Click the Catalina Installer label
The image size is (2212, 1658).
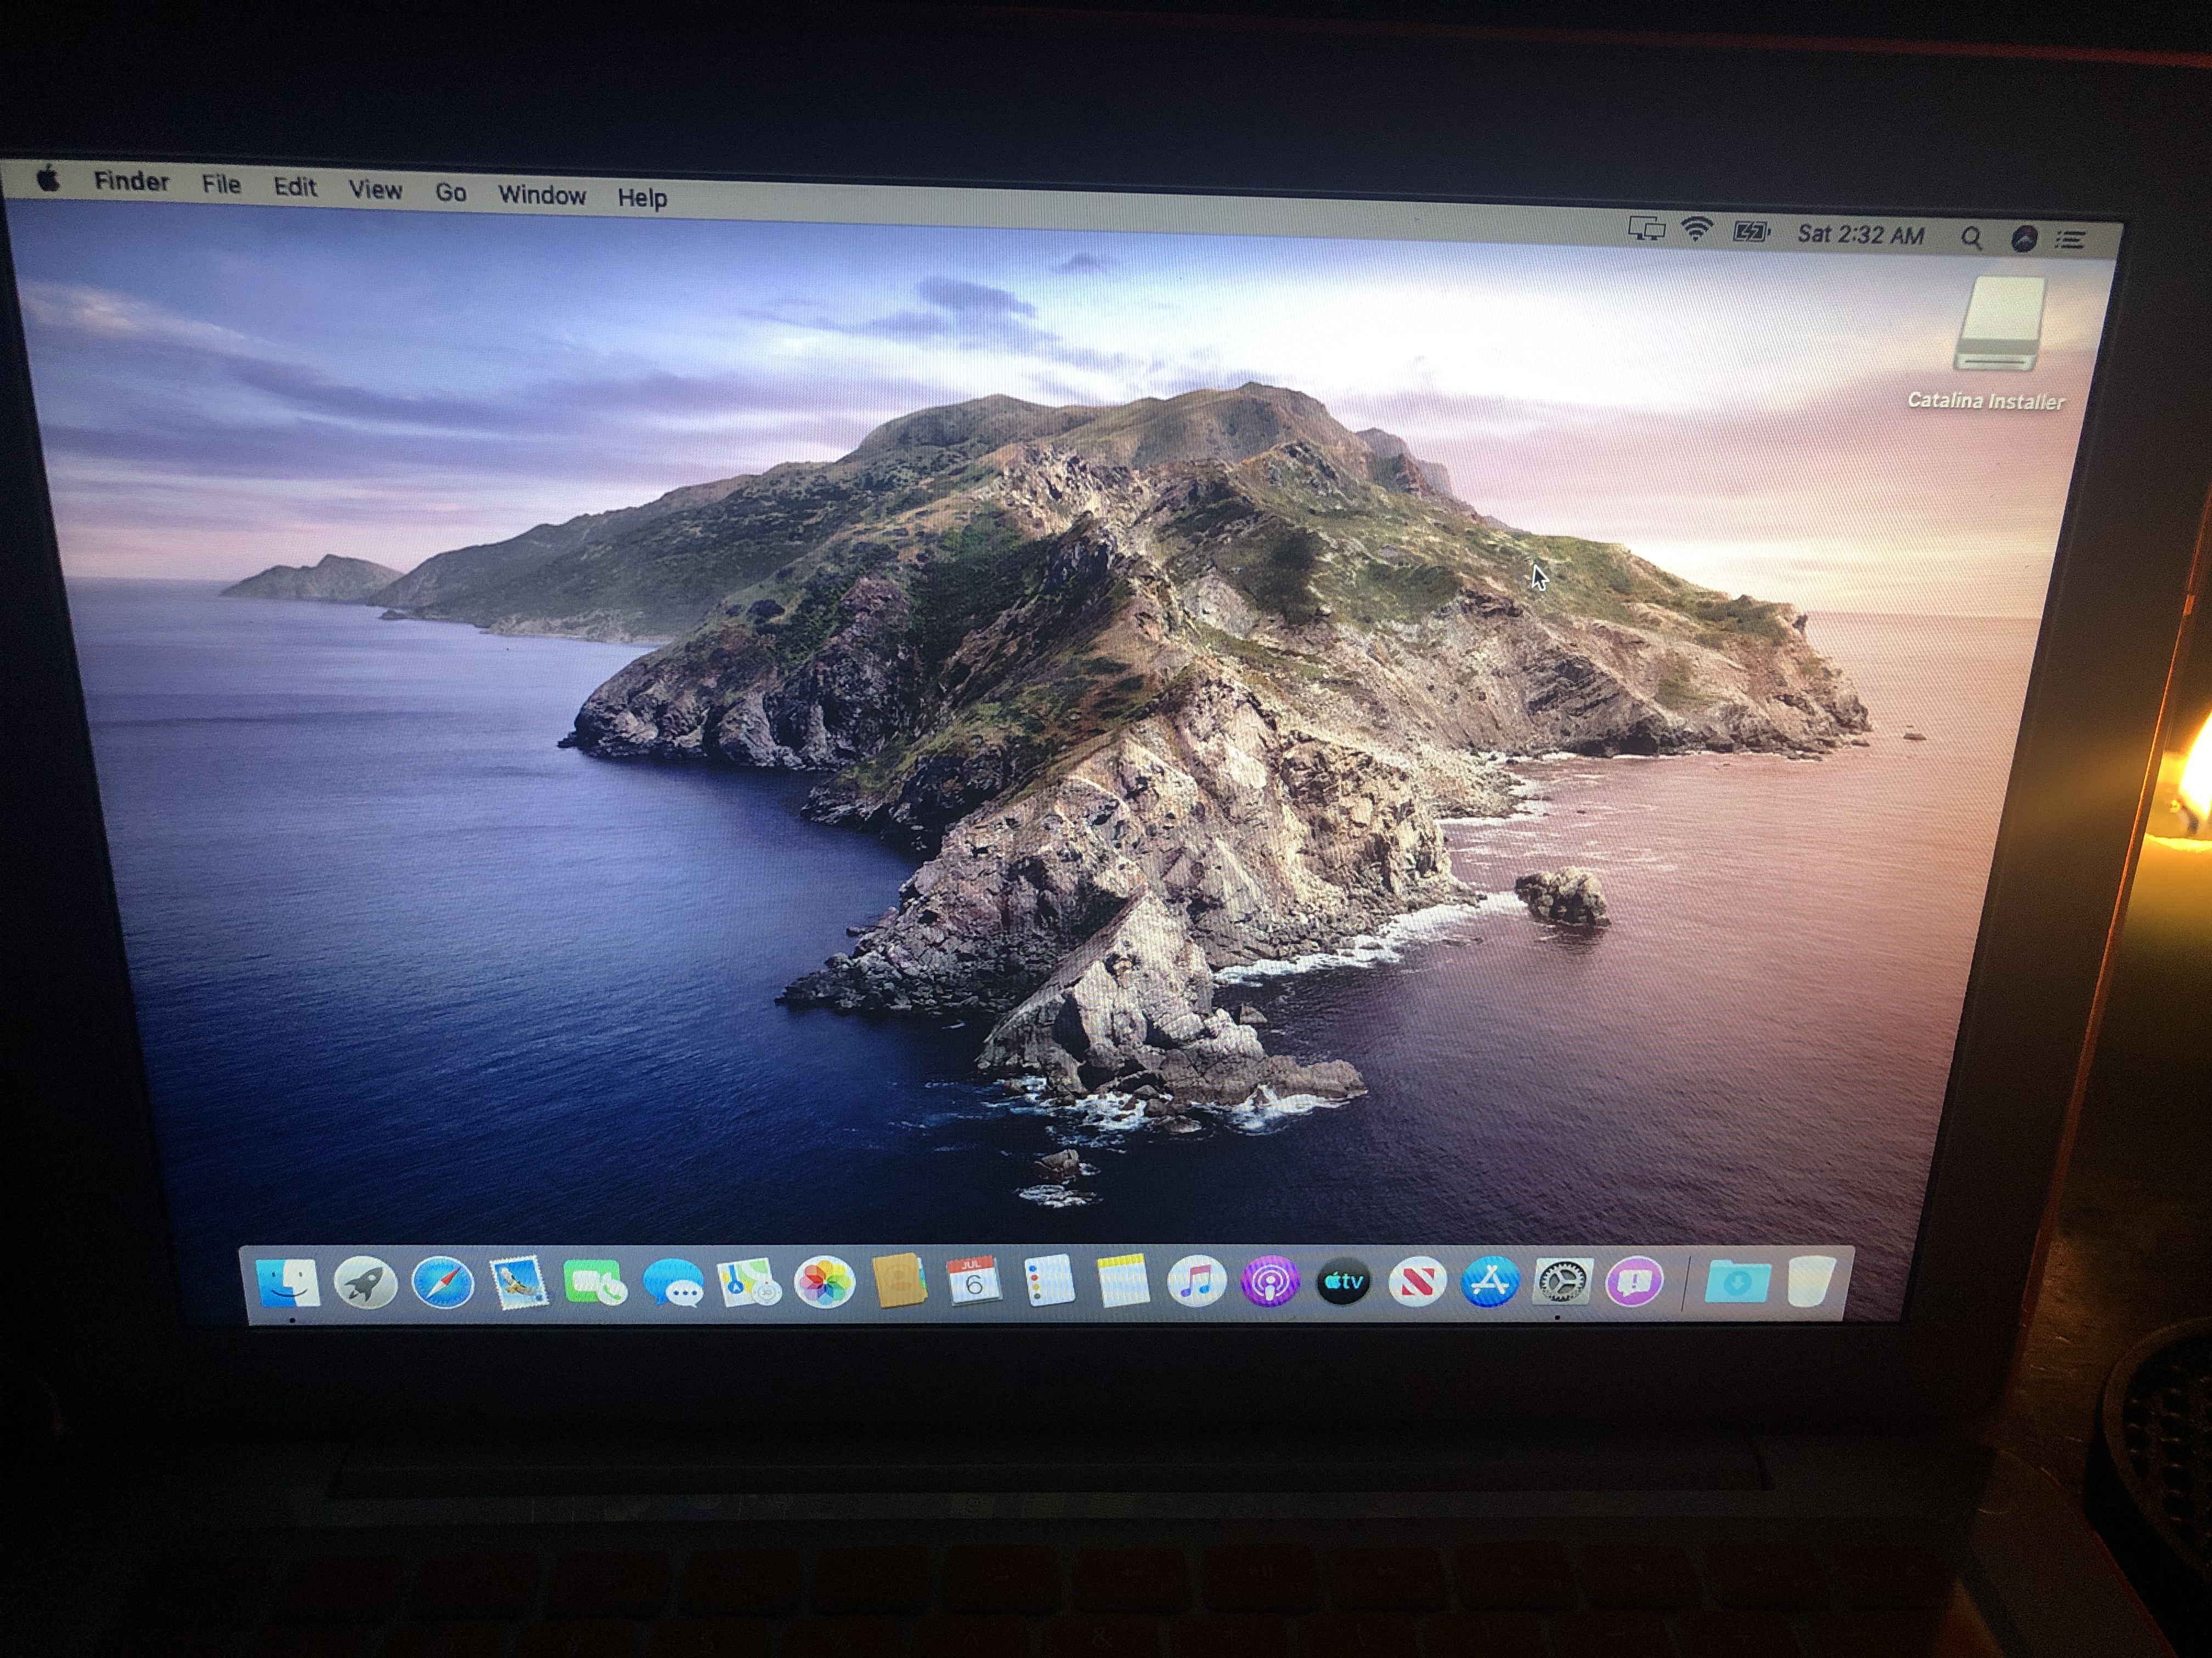pyautogui.click(x=1986, y=401)
